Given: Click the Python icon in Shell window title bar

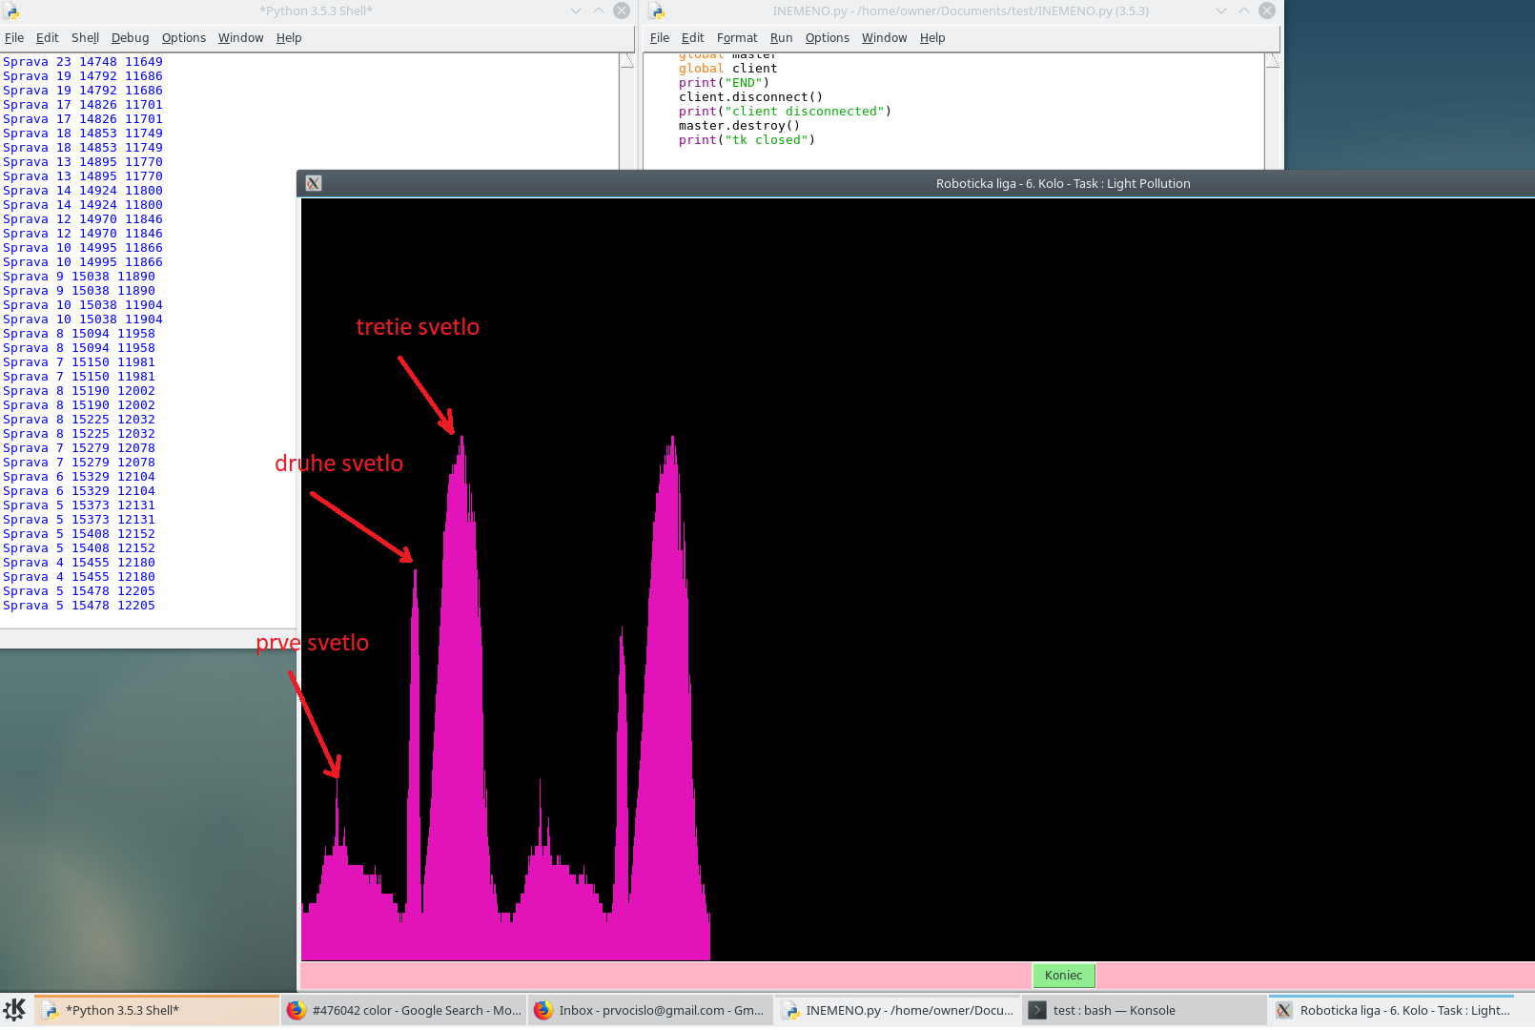Looking at the screenshot, I should [11, 11].
